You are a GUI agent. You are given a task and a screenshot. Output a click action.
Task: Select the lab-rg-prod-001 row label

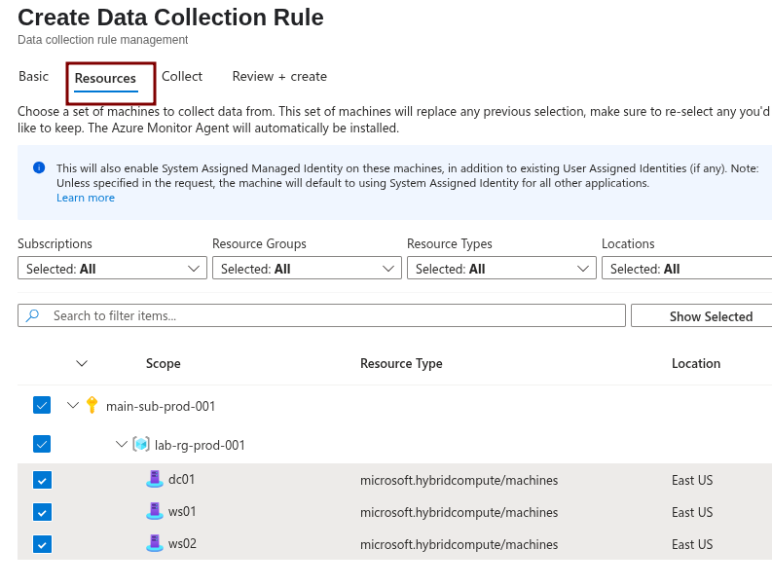click(200, 445)
